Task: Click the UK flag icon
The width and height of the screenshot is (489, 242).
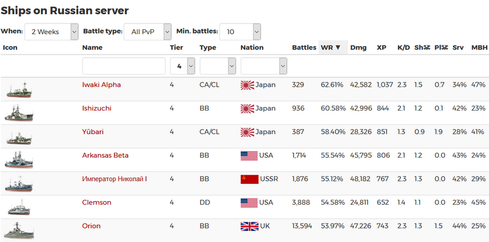Action: (x=249, y=226)
